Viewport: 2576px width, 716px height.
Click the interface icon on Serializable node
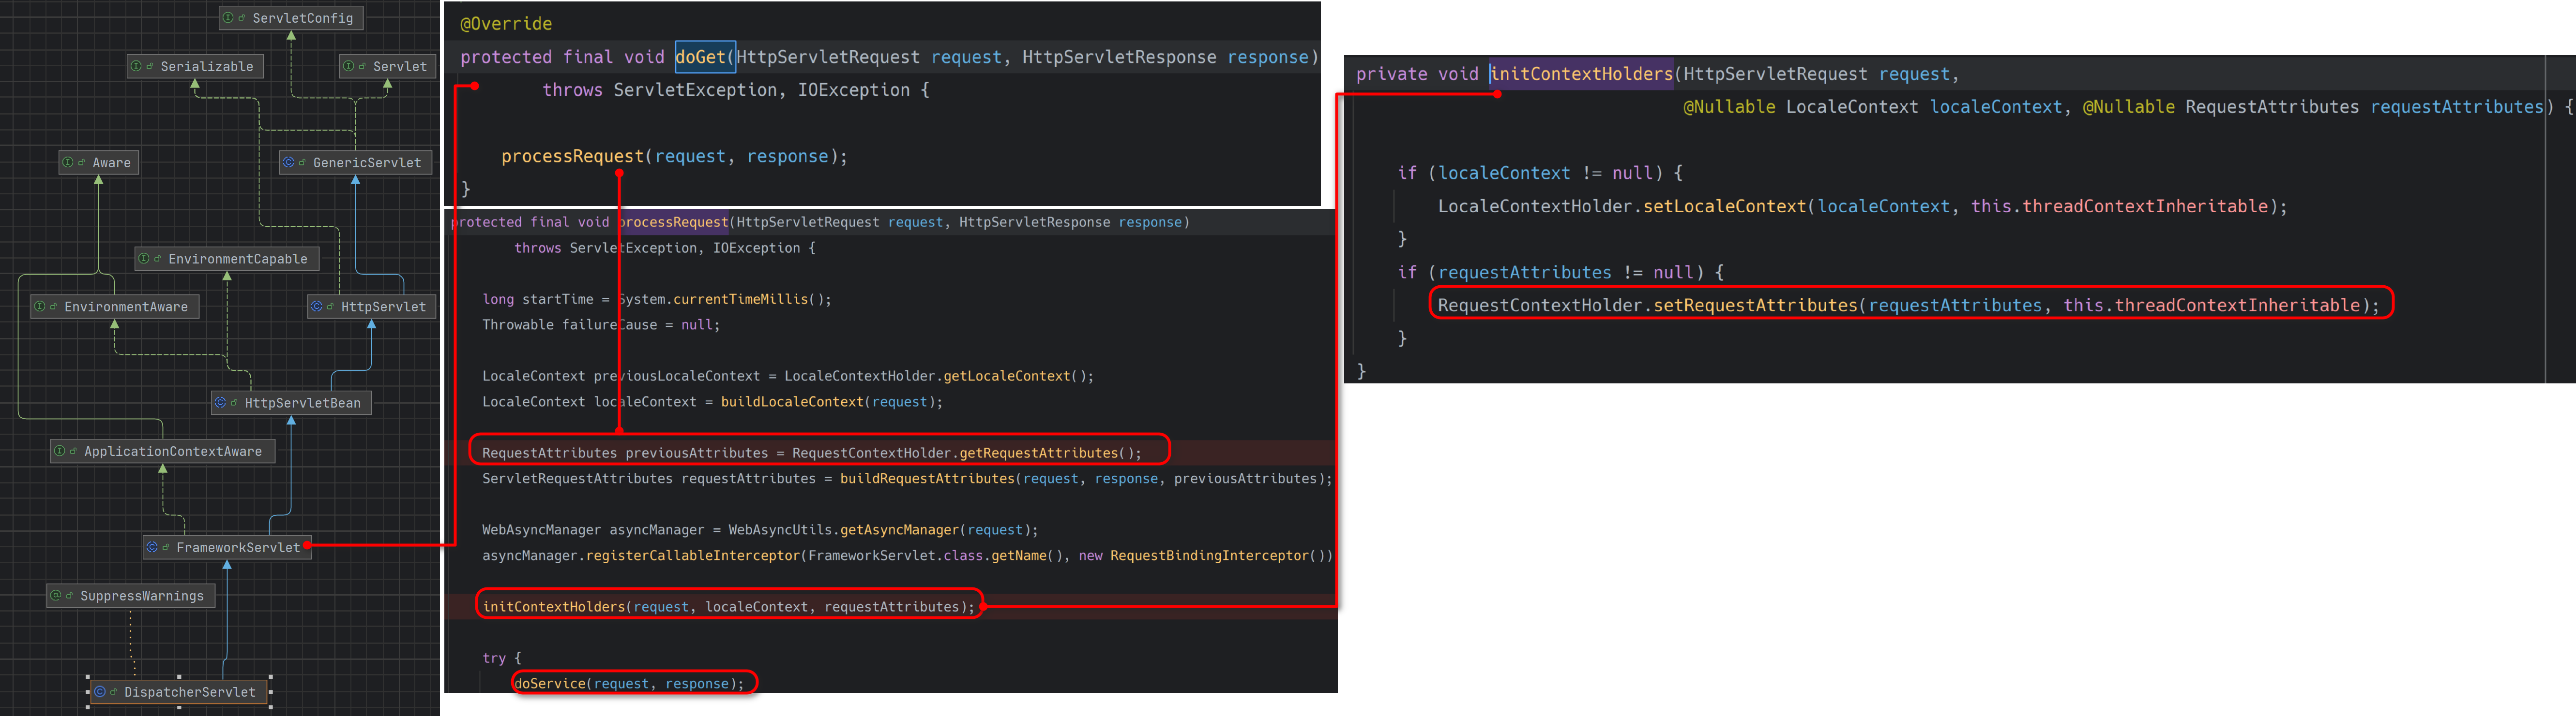(136, 66)
